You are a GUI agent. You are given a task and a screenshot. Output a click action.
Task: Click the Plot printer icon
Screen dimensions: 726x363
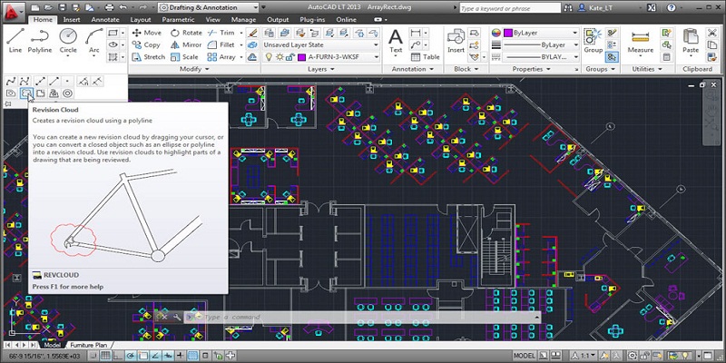pos(109,7)
